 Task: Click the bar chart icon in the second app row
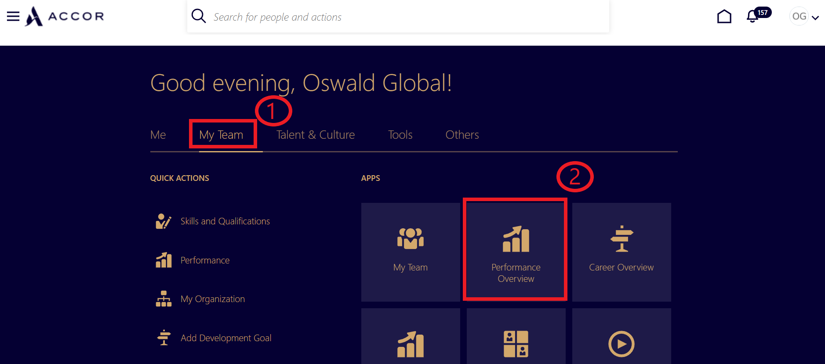tap(411, 344)
